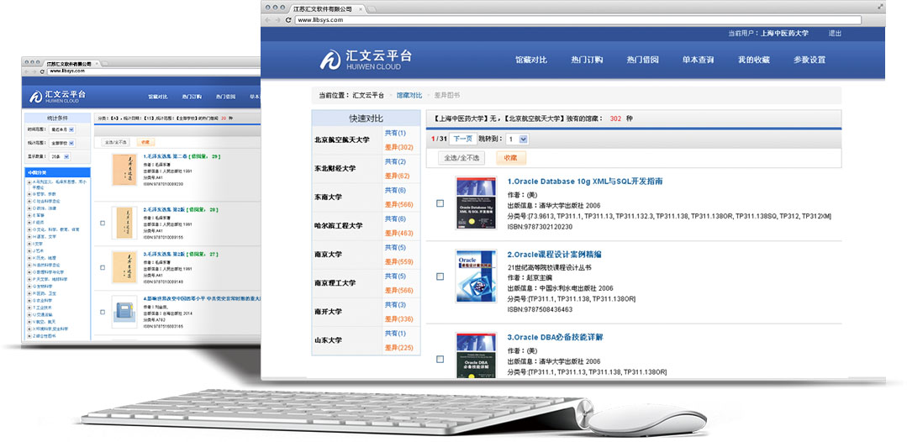Open title link 2.Oracle课程设计案例精编
The image size is (907, 442).
click(555, 255)
